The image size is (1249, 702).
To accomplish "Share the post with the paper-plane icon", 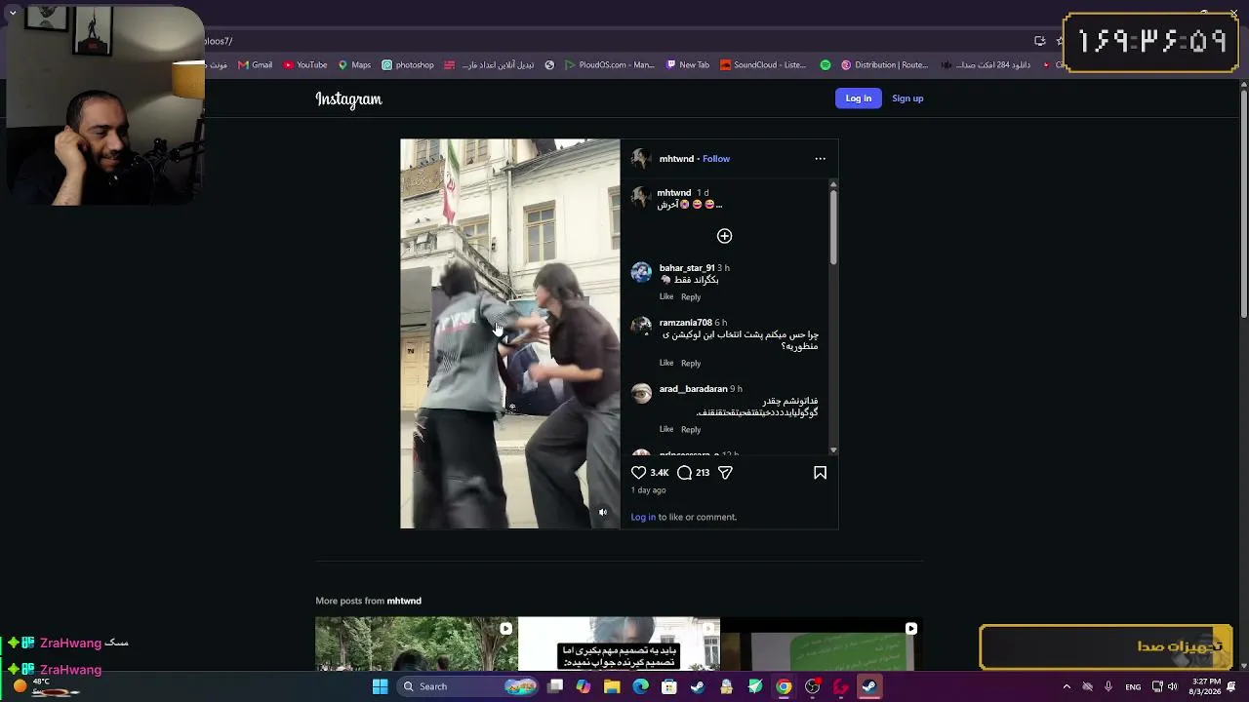I will [x=725, y=473].
